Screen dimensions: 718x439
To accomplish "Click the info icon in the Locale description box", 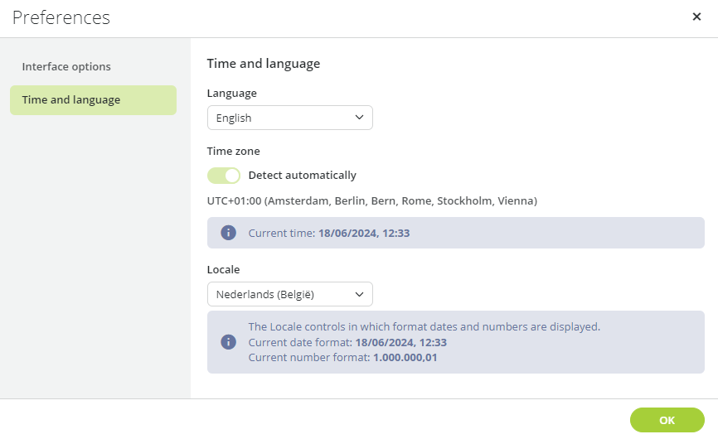I will click(229, 341).
